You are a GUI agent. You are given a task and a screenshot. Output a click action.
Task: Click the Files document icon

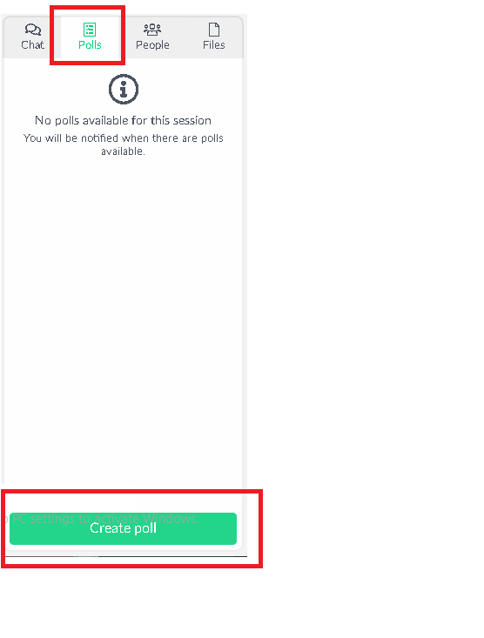(x=214, y=30)
